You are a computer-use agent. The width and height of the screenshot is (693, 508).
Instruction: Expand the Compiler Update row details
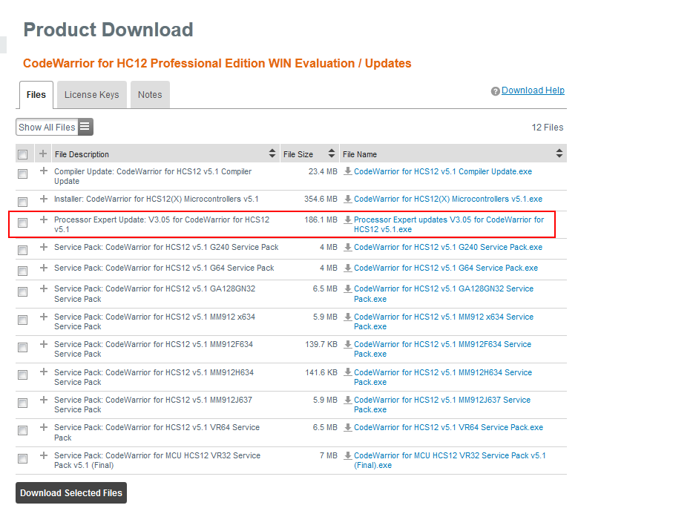click(x=43, y=171)
